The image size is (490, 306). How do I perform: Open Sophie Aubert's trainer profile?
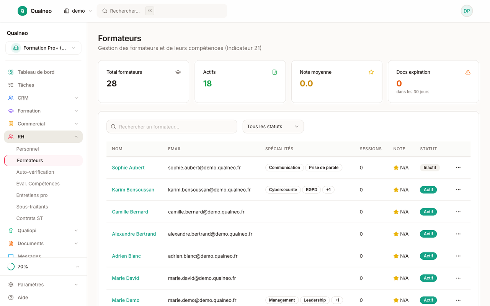point(128,168)
